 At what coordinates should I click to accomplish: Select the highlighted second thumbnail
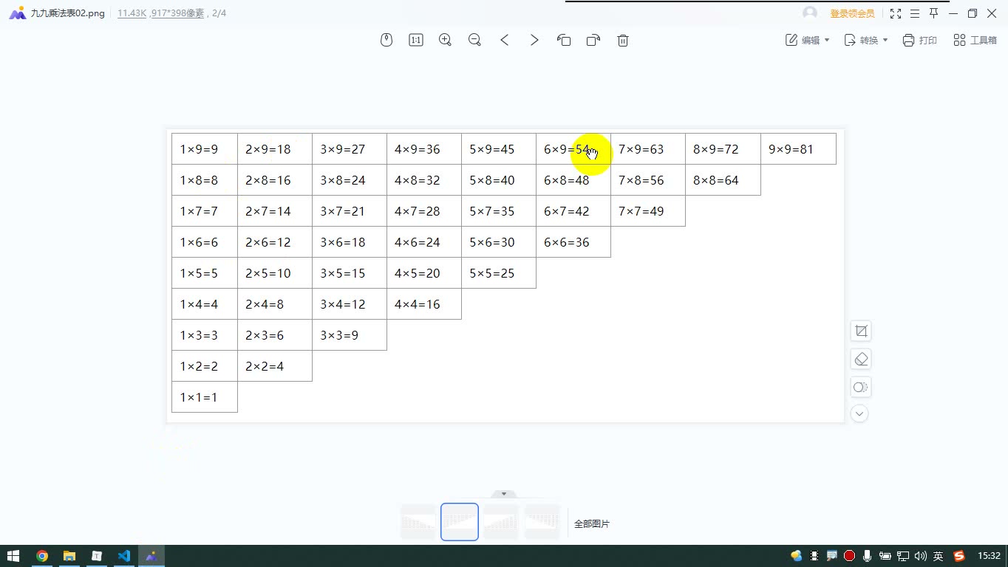click(460, 522)
